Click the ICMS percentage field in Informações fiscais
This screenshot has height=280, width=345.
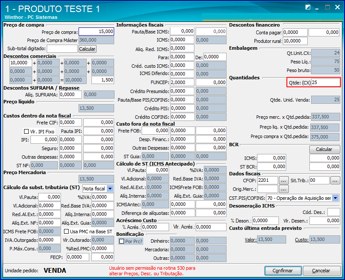(x=182, y=40)
